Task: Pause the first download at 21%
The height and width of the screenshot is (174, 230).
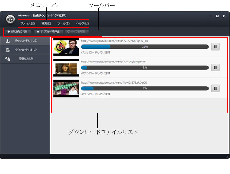Action: click(x=215, y=47)
